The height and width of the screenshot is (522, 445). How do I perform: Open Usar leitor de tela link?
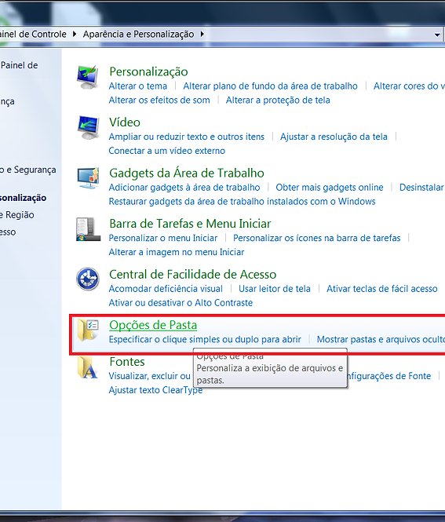click(x=275, y=288)
